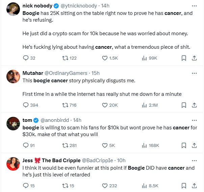Click Jess The Bad Cripple's avatar
This screenshot has height=192, width=204.
(13, 164)
